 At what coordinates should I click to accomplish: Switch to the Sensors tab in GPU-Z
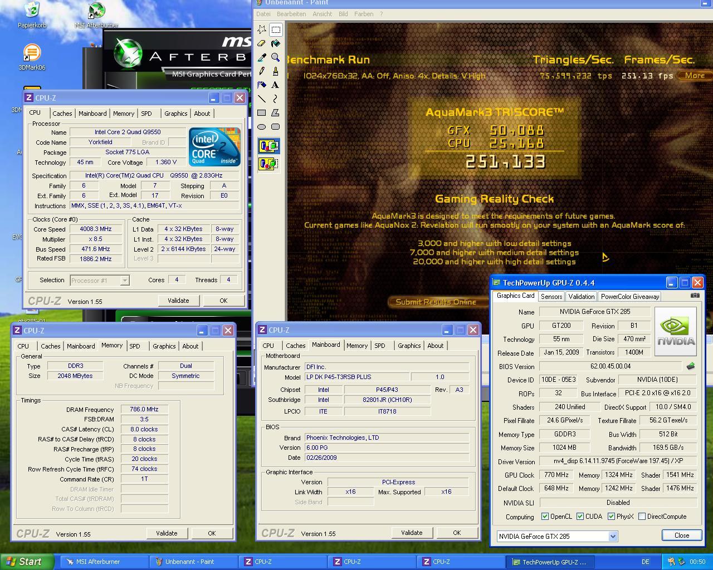(551, 297)
